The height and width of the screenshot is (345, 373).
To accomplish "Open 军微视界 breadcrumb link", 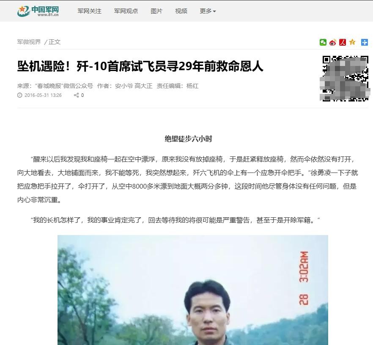I will point(29,42).
